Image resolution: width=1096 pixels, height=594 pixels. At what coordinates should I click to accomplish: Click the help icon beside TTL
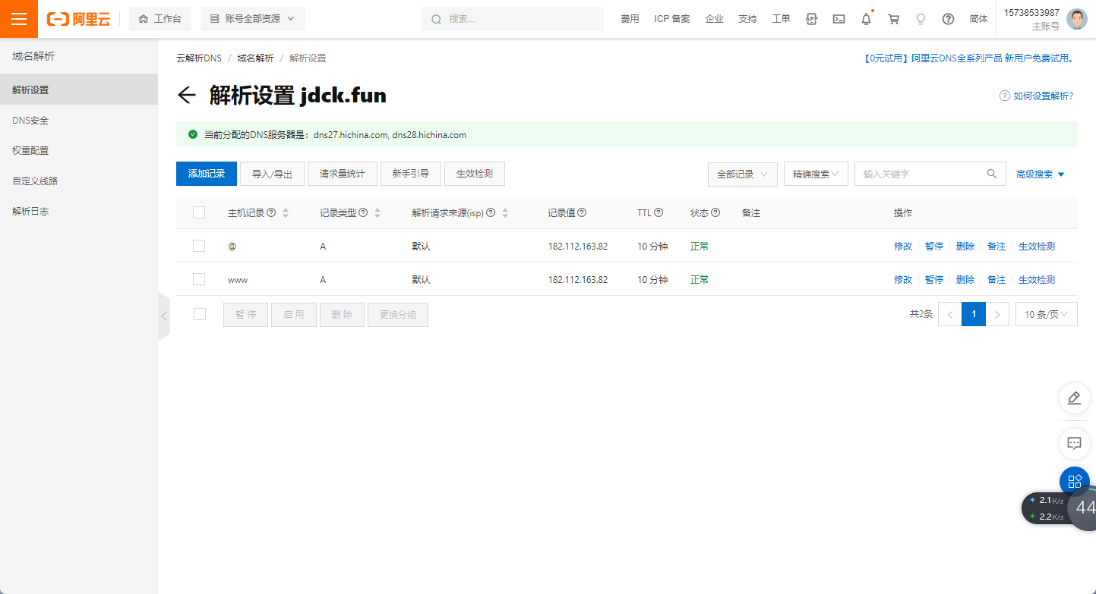[x=659, y=213]
